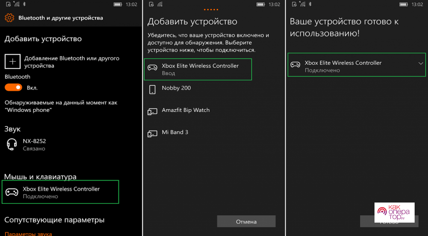
Task: Click the Добавление Bluetooth или другого устройства label
Action: coord(72,62)
